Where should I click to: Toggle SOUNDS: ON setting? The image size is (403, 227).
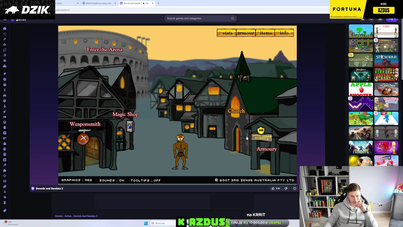tap(112, 180)
